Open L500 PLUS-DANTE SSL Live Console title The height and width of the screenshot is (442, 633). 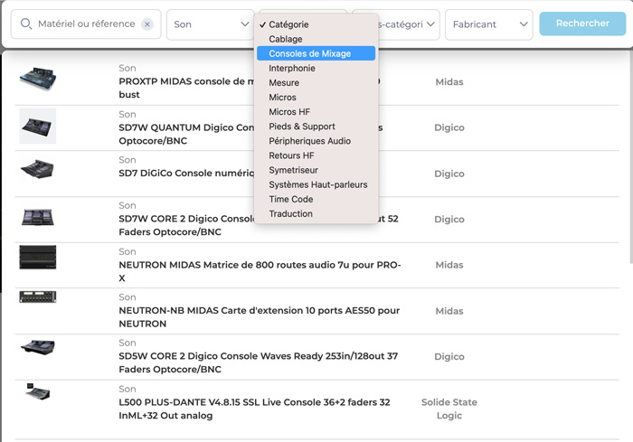pyautogui.click(x=254, y=409)
